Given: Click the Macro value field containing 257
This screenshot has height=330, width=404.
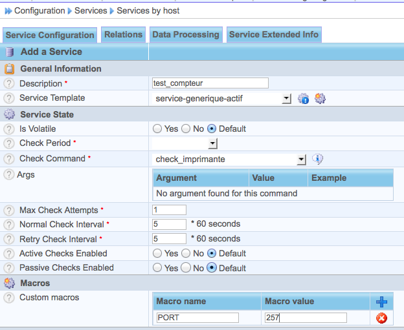Looking at the screenshot, I should [x=304, y=318].
